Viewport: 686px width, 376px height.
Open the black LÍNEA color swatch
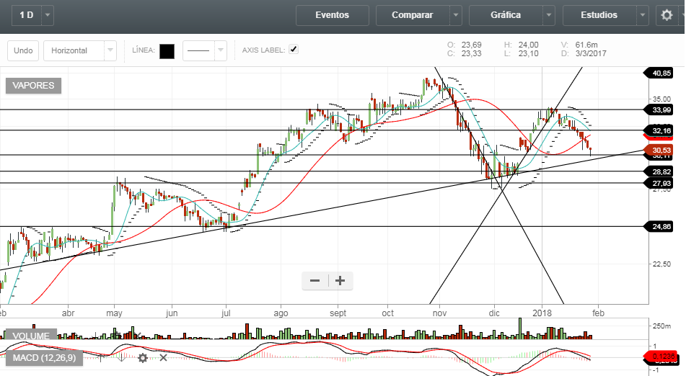167,51
